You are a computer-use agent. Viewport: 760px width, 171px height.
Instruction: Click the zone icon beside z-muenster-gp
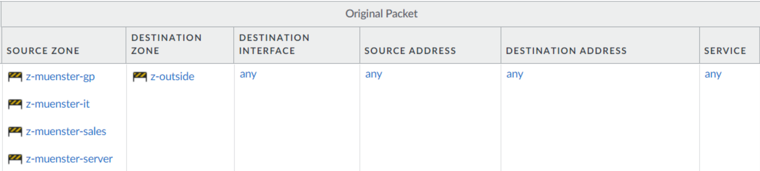click(15, 77)
